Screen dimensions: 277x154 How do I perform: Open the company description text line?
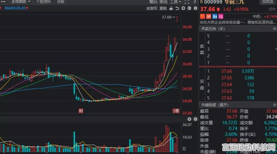[238, 22]
